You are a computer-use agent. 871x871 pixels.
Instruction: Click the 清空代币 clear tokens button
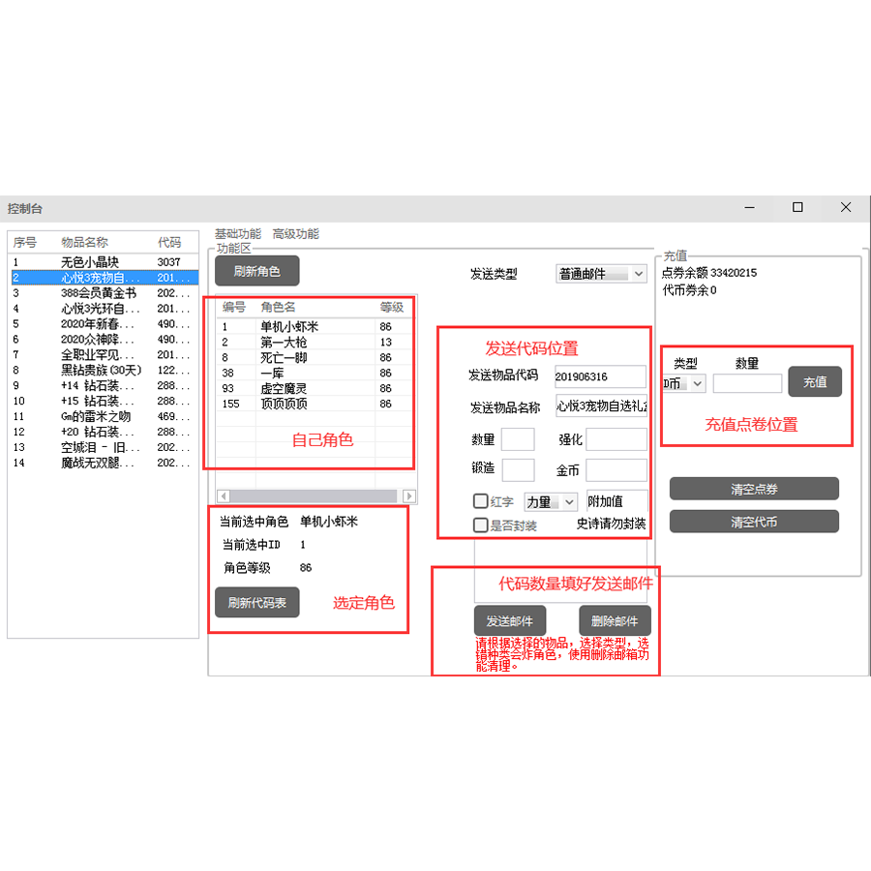754,521
